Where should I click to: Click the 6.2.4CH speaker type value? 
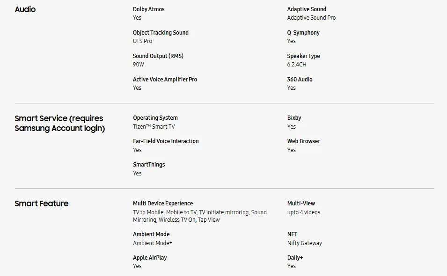tap(296, 65)
